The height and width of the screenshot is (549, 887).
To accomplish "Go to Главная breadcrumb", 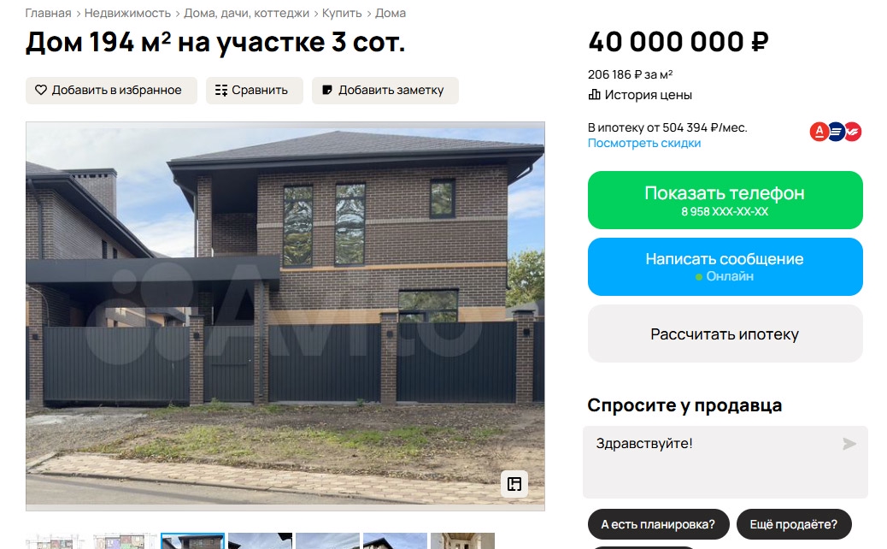I will 48,13.
